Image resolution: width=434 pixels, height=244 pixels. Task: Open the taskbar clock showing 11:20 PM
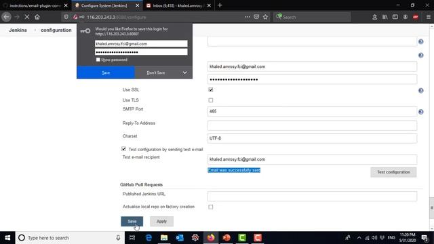tap(408, 238)
